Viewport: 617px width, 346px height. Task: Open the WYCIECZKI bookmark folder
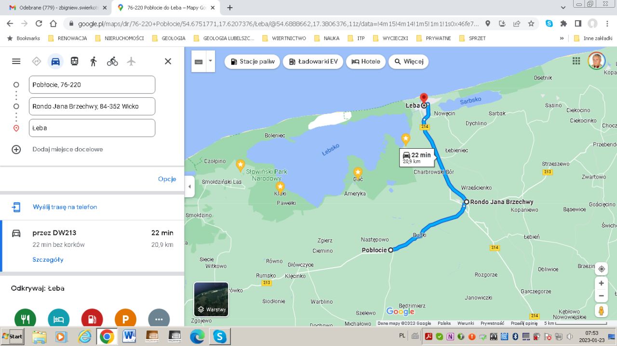pos(390,38)
